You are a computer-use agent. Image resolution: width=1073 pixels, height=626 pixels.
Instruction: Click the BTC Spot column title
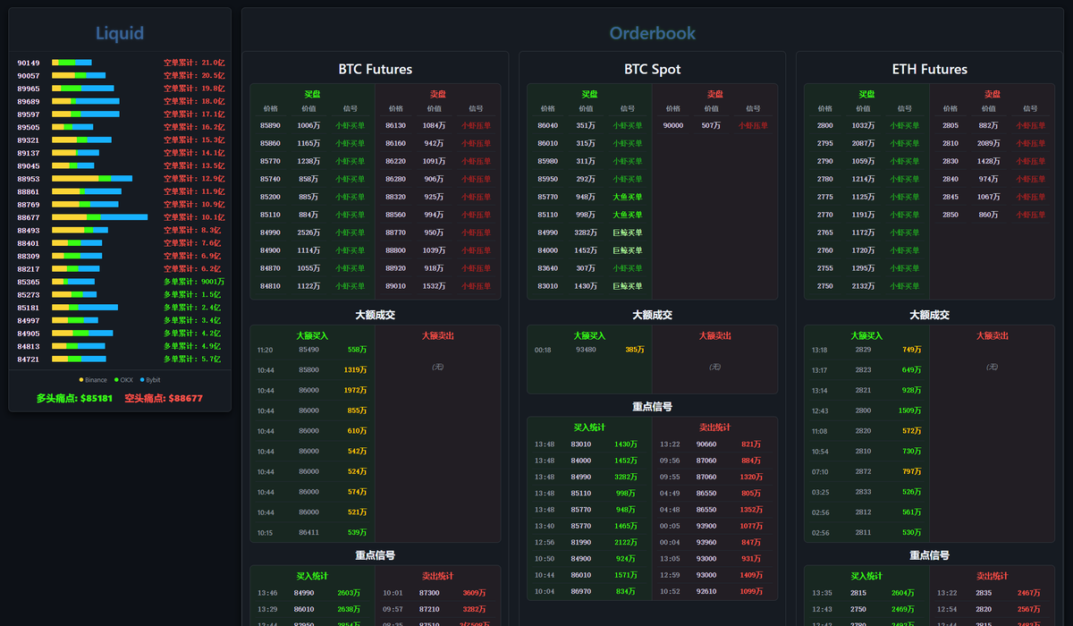coord(653,69)
